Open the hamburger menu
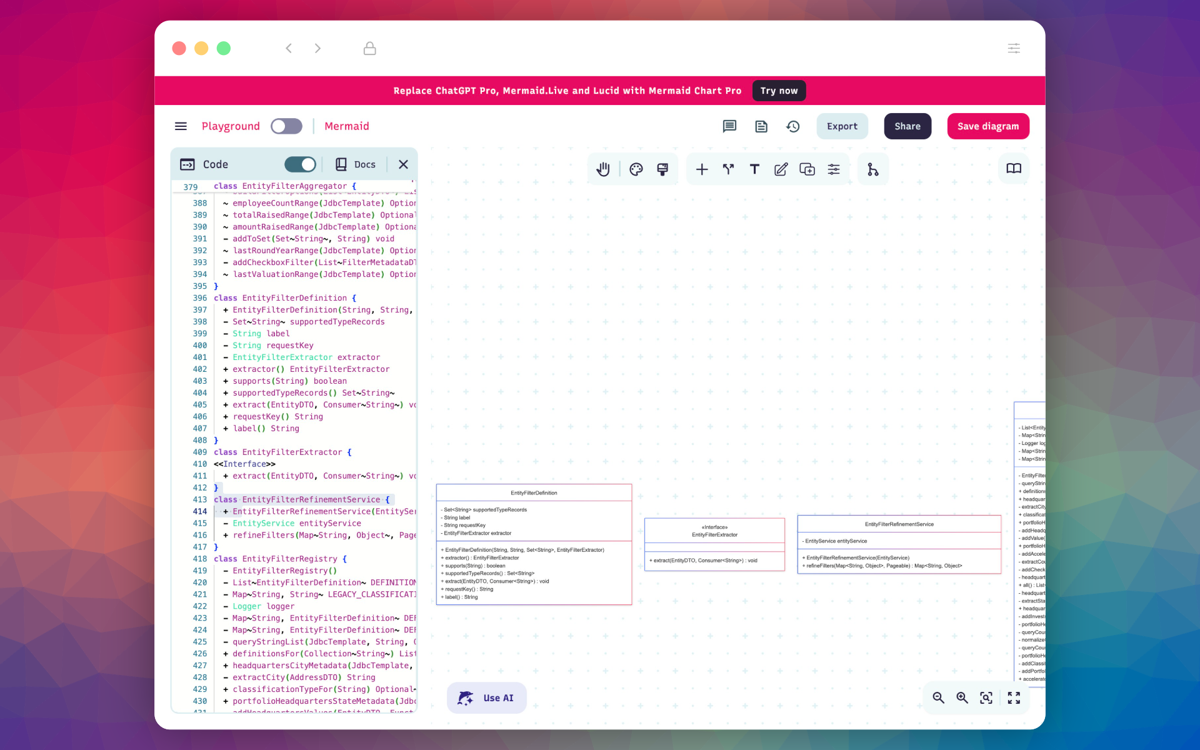The image size is (1200, 750). pyautogui.click(x=181, y=126)
